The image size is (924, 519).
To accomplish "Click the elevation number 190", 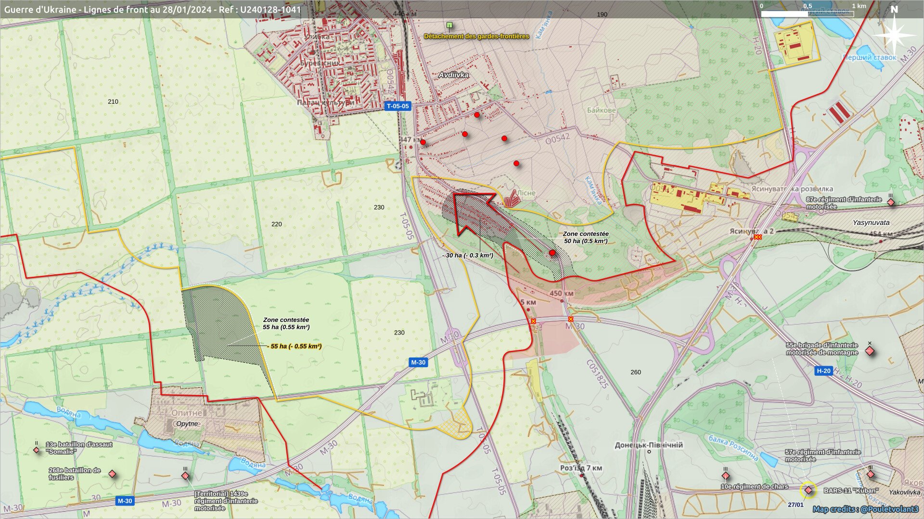I will (602, 14).
